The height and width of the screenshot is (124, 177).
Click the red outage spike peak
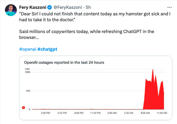(153, 70)
